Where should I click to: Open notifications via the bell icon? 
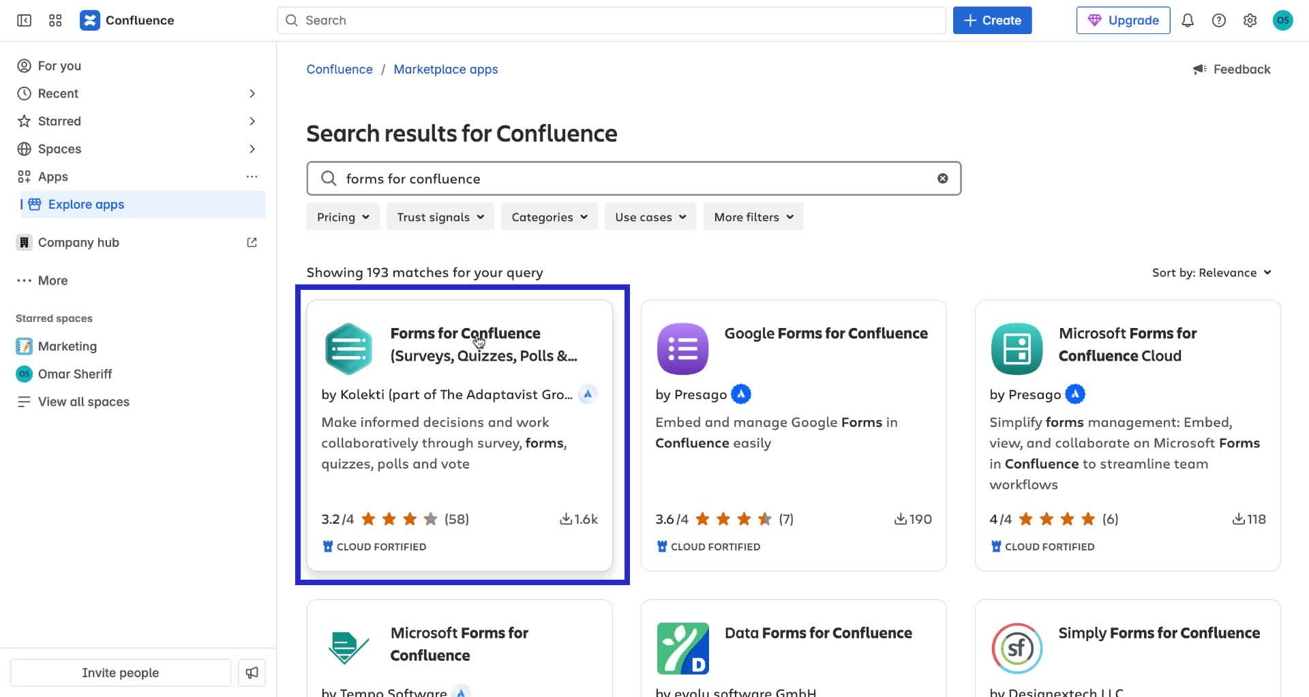(x=1188, y=20)
